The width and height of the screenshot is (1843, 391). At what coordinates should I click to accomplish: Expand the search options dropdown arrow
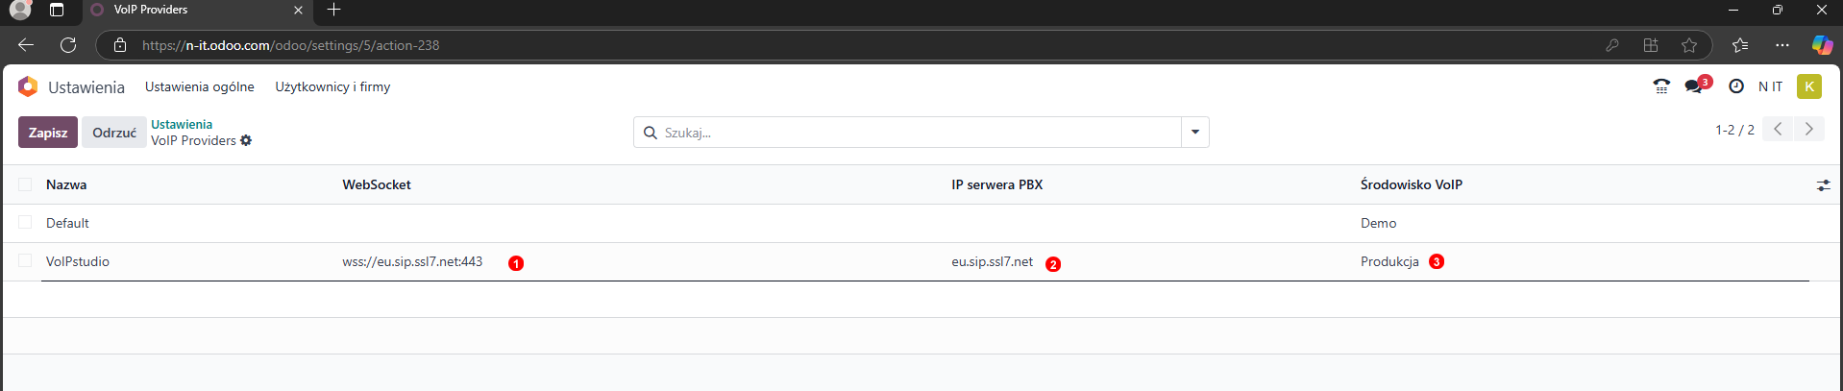coord(1195,133)
